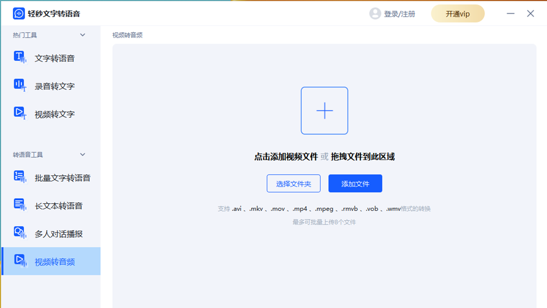Screen dimensions: 547x308
Task: Click the 选择文件夹 button
Action: (294, 183)
